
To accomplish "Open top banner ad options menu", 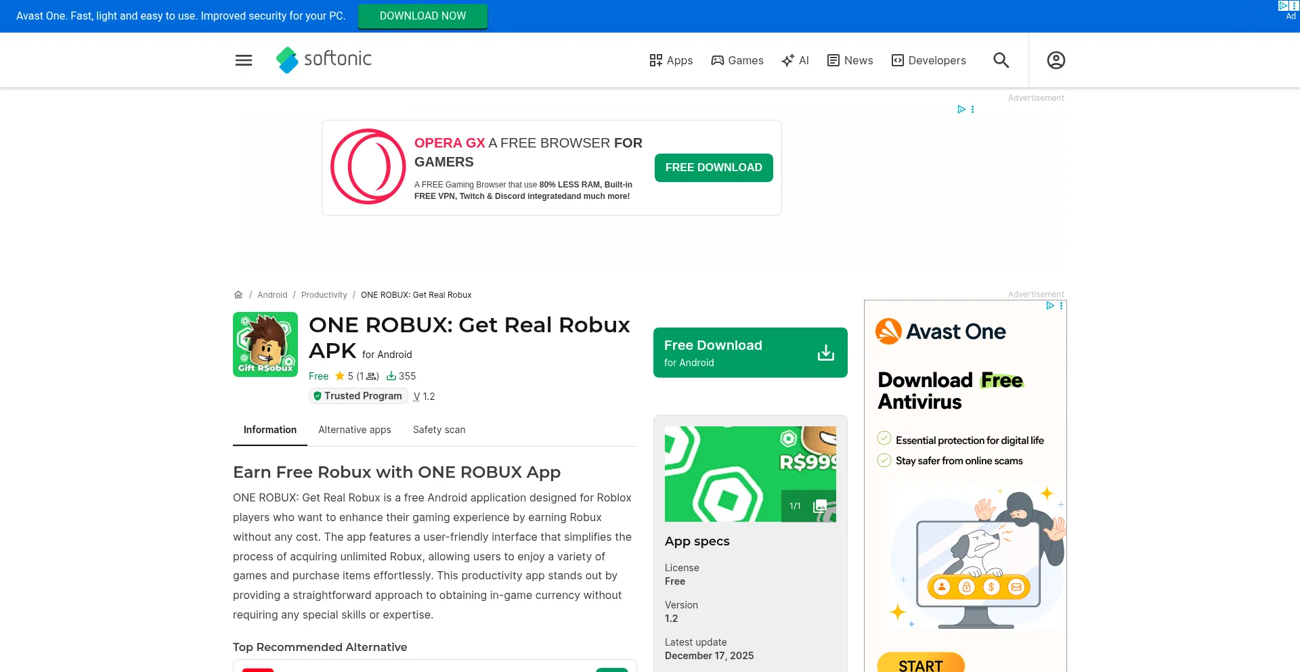I will [1295, 5].
